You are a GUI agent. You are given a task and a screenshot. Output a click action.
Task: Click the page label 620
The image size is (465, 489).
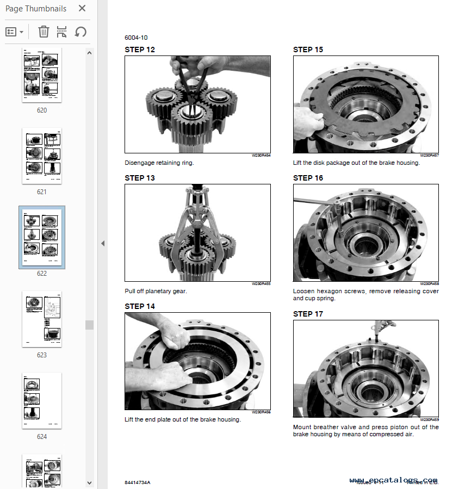[42, 110]
